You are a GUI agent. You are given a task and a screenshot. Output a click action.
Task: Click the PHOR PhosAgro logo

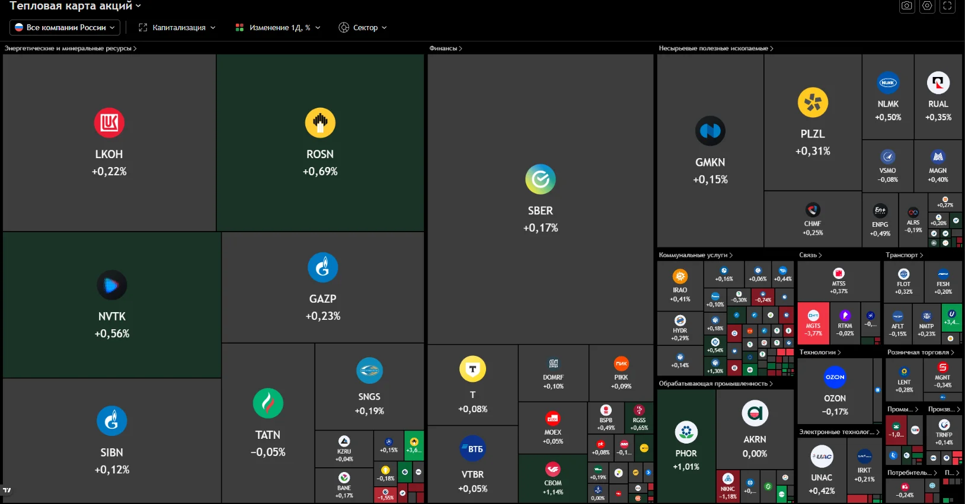686,432
